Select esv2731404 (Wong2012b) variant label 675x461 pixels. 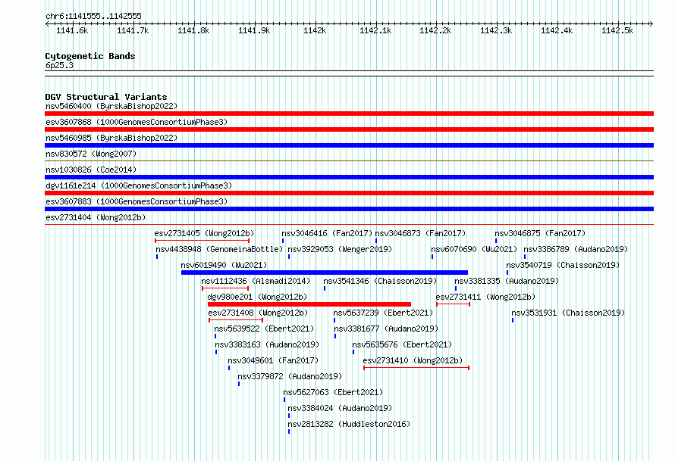[x=96, y=217]
